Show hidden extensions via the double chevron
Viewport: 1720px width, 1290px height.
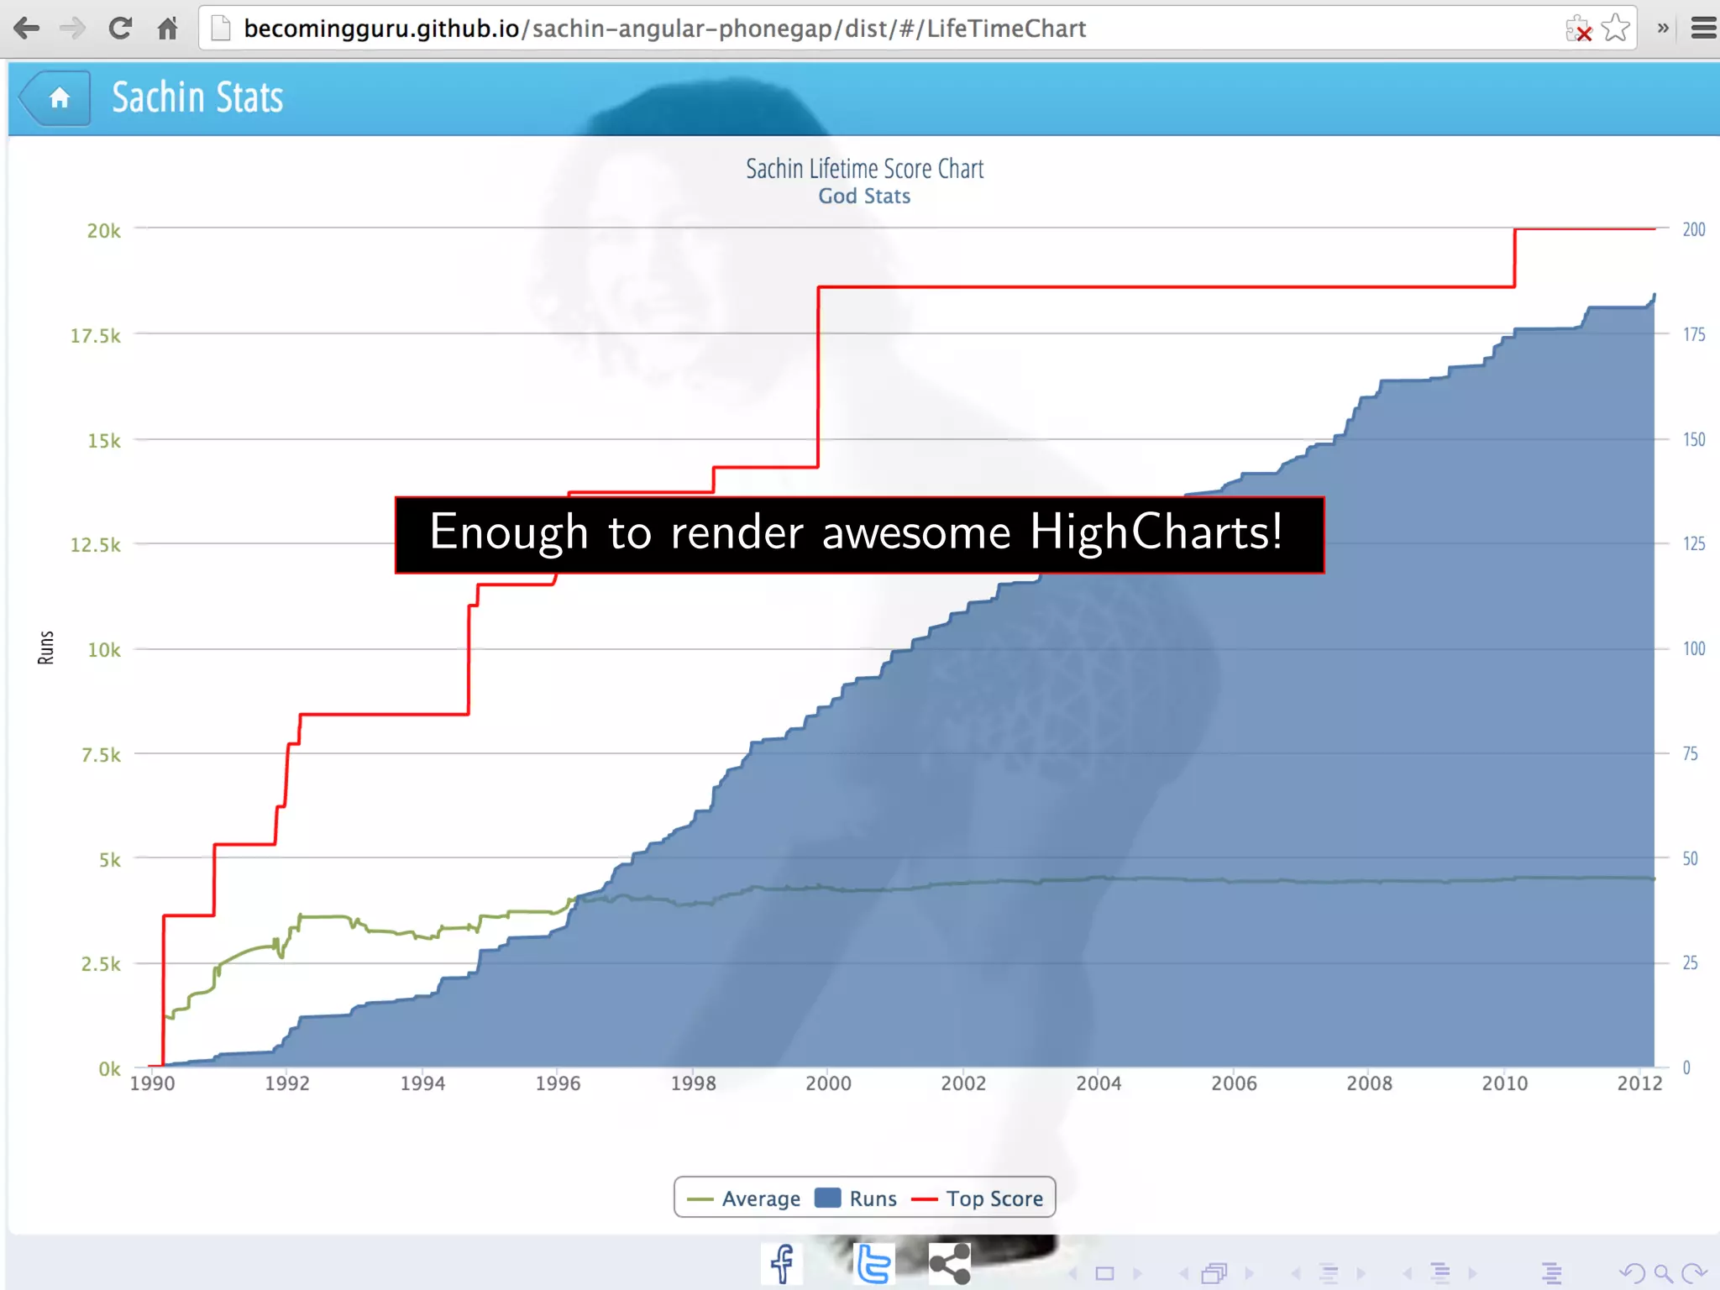[x=1663, y=29]
